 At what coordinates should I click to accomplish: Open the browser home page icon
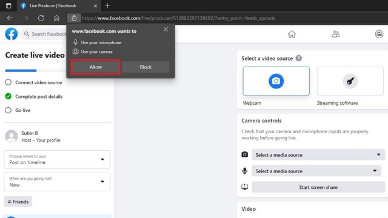click(56, 18)
